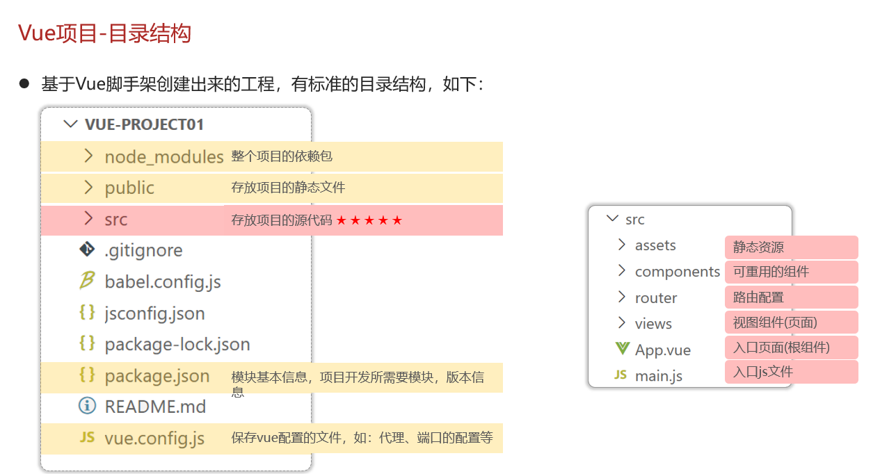This screenshot has width=896, height=474.
Task: Expand the router folder chevron
Action: [x=622, y=297]
